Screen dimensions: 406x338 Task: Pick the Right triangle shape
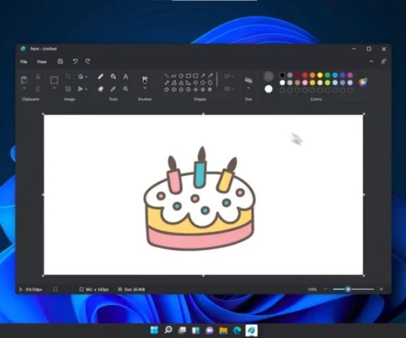(x=188, y=82)
